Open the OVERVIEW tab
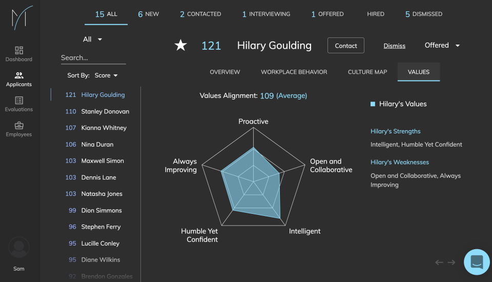Viewport: 492px width, 282px height. click(x=225, y=72)
